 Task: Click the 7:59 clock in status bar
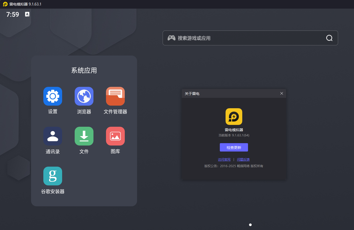[13, 15]
